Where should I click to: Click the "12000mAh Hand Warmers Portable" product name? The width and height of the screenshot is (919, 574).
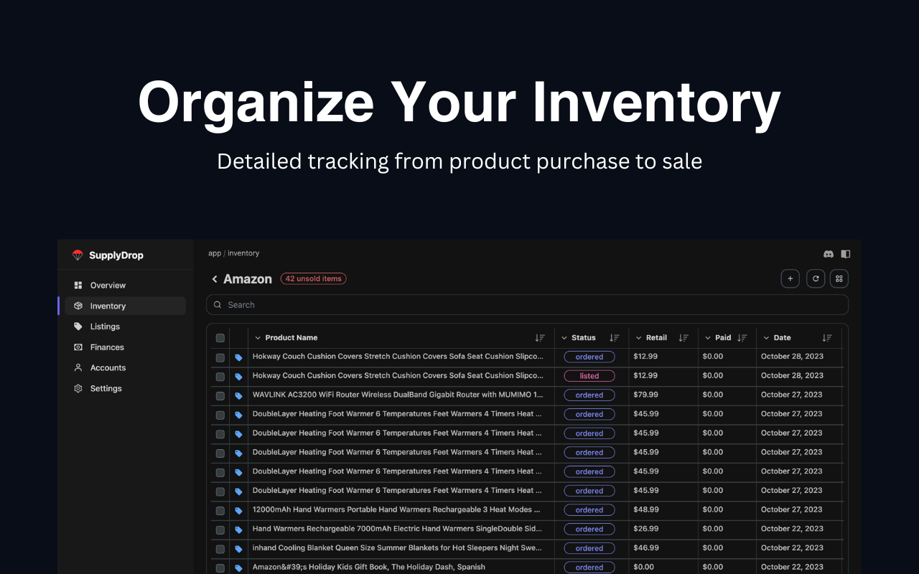pyautogui.click(x=396, y=509)
